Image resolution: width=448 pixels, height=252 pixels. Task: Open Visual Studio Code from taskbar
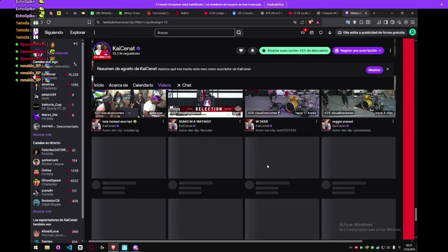[x=69, y=247]
